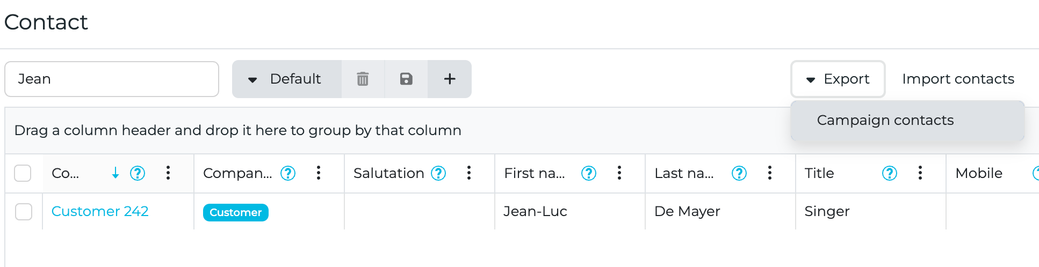Click the Customer badge in the row
The image size is (1039, 267).
[235, 212]
